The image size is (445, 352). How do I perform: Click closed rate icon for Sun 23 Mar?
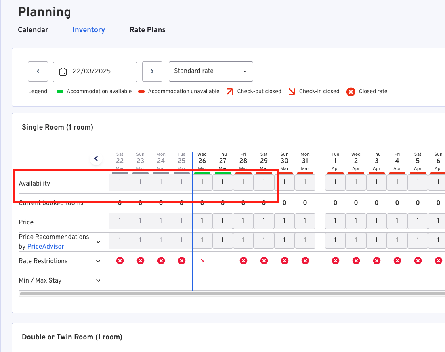[x=141, y=261]
